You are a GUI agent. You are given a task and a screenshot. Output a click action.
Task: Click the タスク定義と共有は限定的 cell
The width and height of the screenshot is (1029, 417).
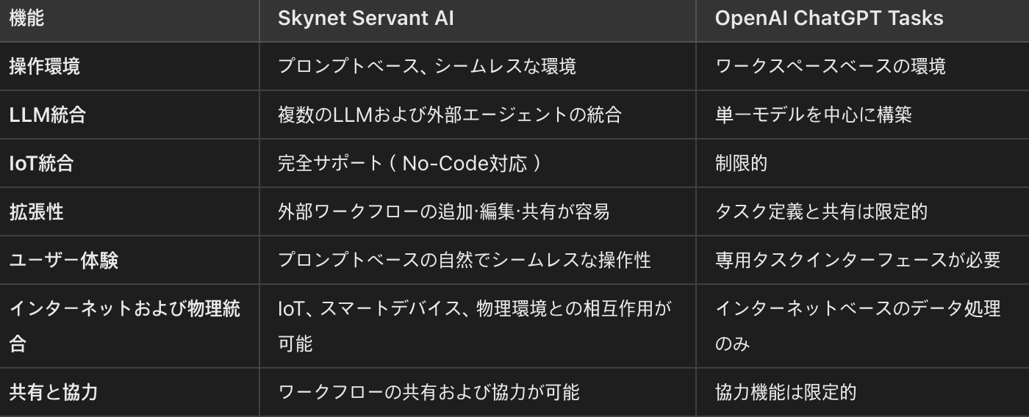click(821, 211)
